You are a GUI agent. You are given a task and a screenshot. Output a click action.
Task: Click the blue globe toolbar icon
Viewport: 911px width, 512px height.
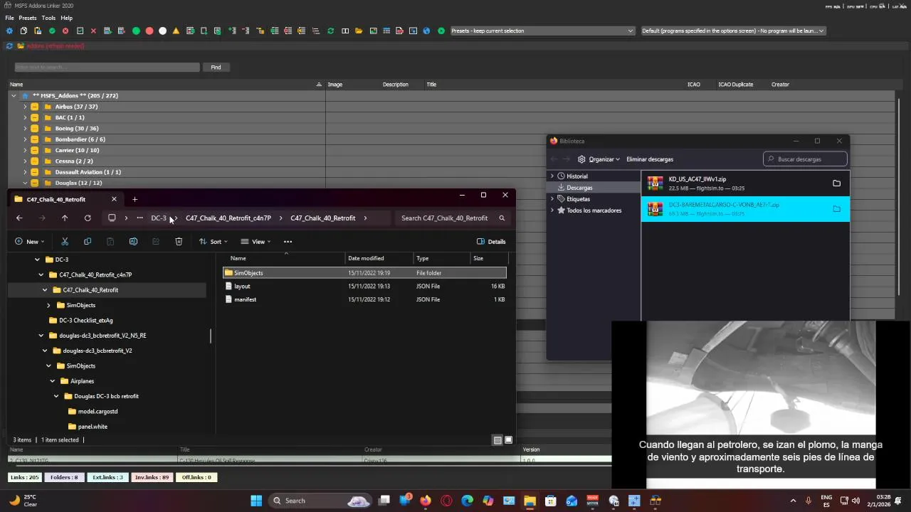[426, 31]
